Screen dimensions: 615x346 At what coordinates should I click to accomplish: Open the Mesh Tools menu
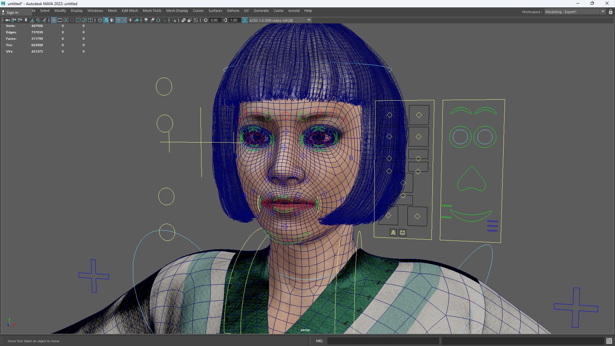point(152,11)
